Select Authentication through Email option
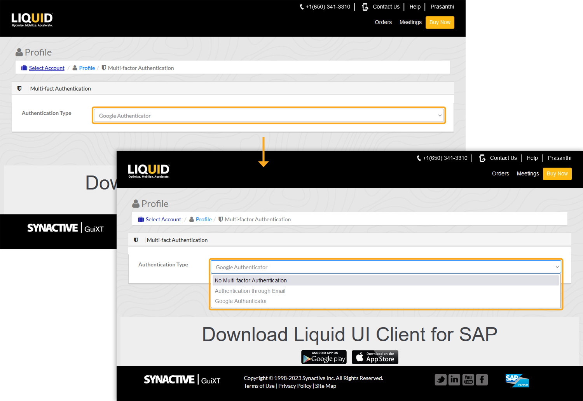 386,291
